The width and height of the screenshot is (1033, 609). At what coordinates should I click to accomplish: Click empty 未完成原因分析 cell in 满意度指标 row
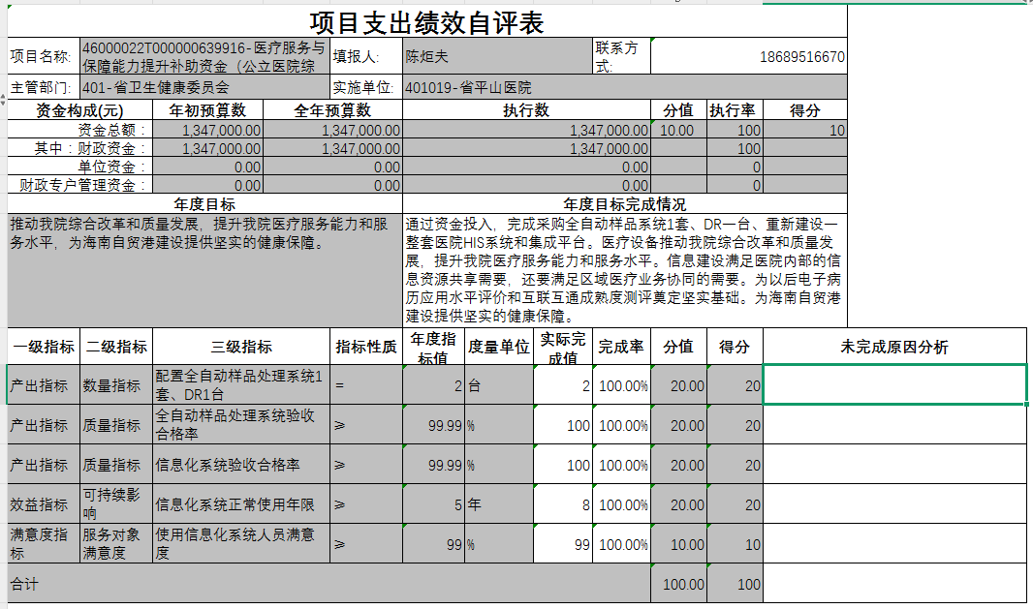[893, 544]
